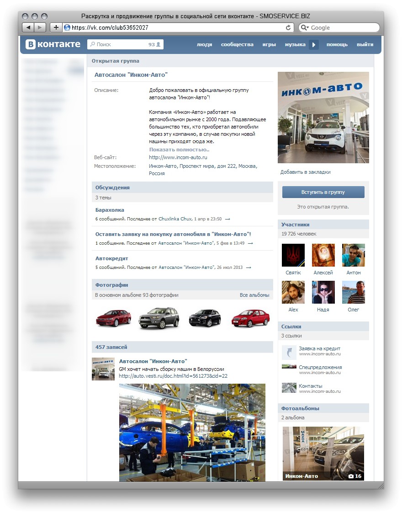
Task: Click the Автосалон "Инком-Авто" post author name
Action: tap(153, 361)
